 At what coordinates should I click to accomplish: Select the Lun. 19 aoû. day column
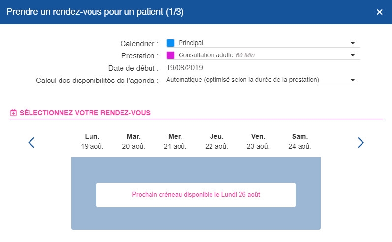tap(92, 141)
